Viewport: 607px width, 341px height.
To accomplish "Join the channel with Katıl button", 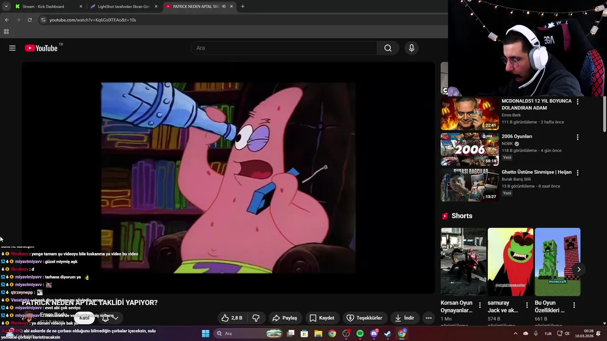I will point(84,318).
